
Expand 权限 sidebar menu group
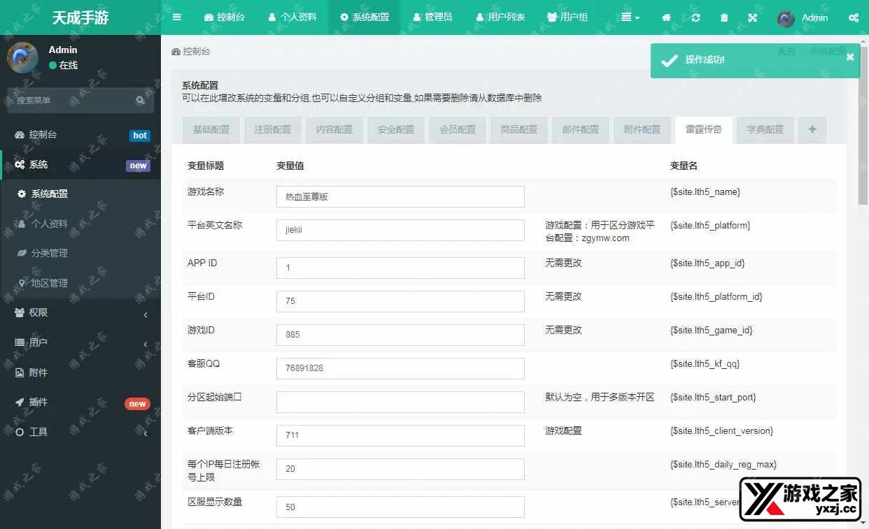[x=80, y=313]
